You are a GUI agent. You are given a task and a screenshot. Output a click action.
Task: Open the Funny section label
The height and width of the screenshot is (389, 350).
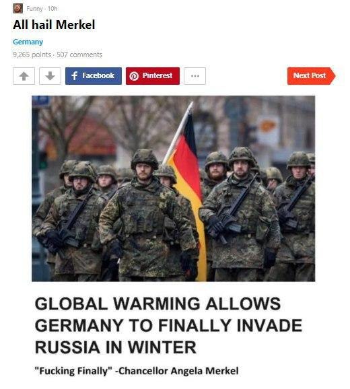point(35,9)
